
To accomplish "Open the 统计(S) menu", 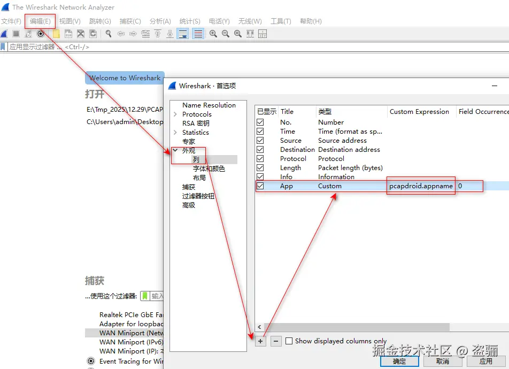I will click(x=190, y=21).
